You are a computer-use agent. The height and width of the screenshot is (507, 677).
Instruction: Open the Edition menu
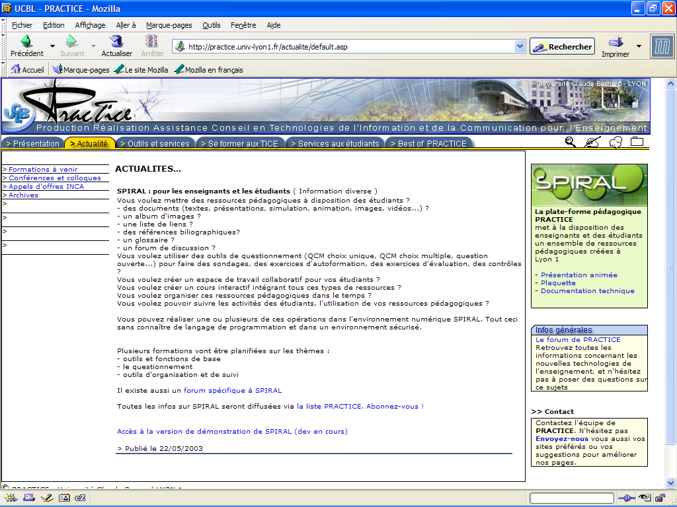pyautogui.click(x=54, y=25)
